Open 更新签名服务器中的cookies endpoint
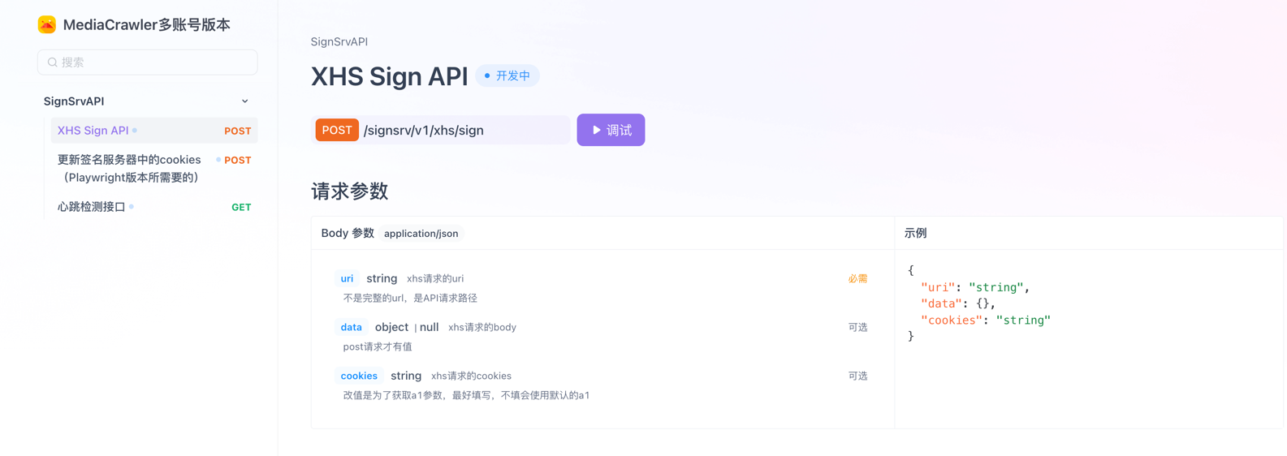 (129, 168)
